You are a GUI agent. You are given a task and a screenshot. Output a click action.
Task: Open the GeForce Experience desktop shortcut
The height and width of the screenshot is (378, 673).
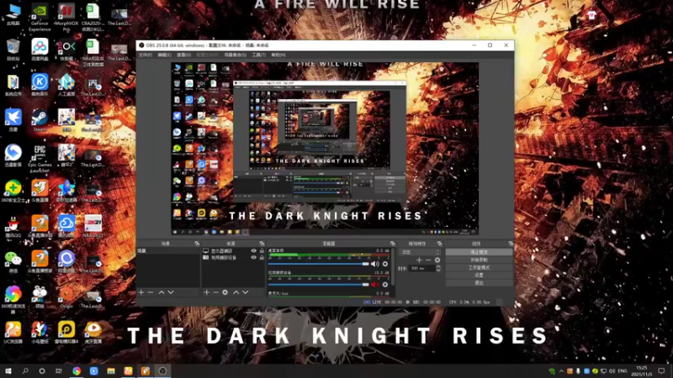40,18
